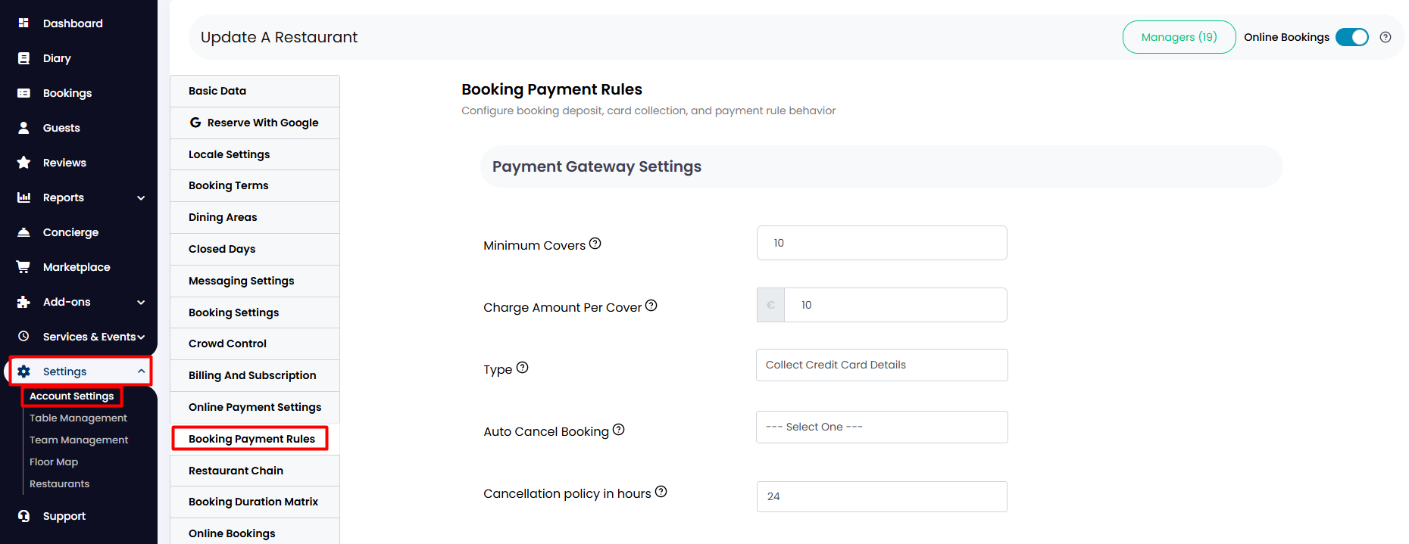1409x544 pixels.
Task: Open the Online Payment Settings tab
Action: click(255, 407)
